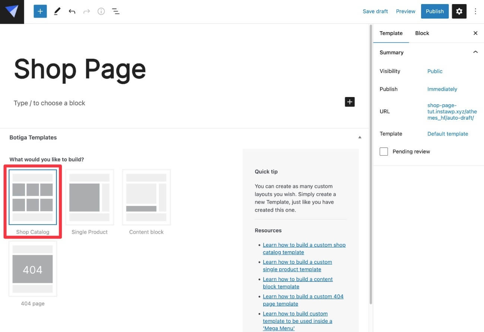This screenshot has width=484, height=332.
Task: Toggle the Settings gear icon
Action: click(459, 12)
